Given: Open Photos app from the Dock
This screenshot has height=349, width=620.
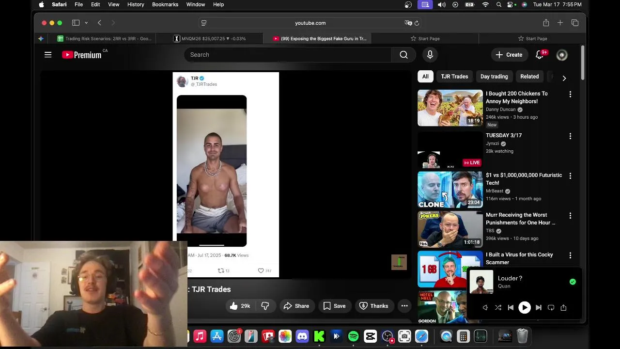Looking at the screenshot, I should [x=285, y=336].
